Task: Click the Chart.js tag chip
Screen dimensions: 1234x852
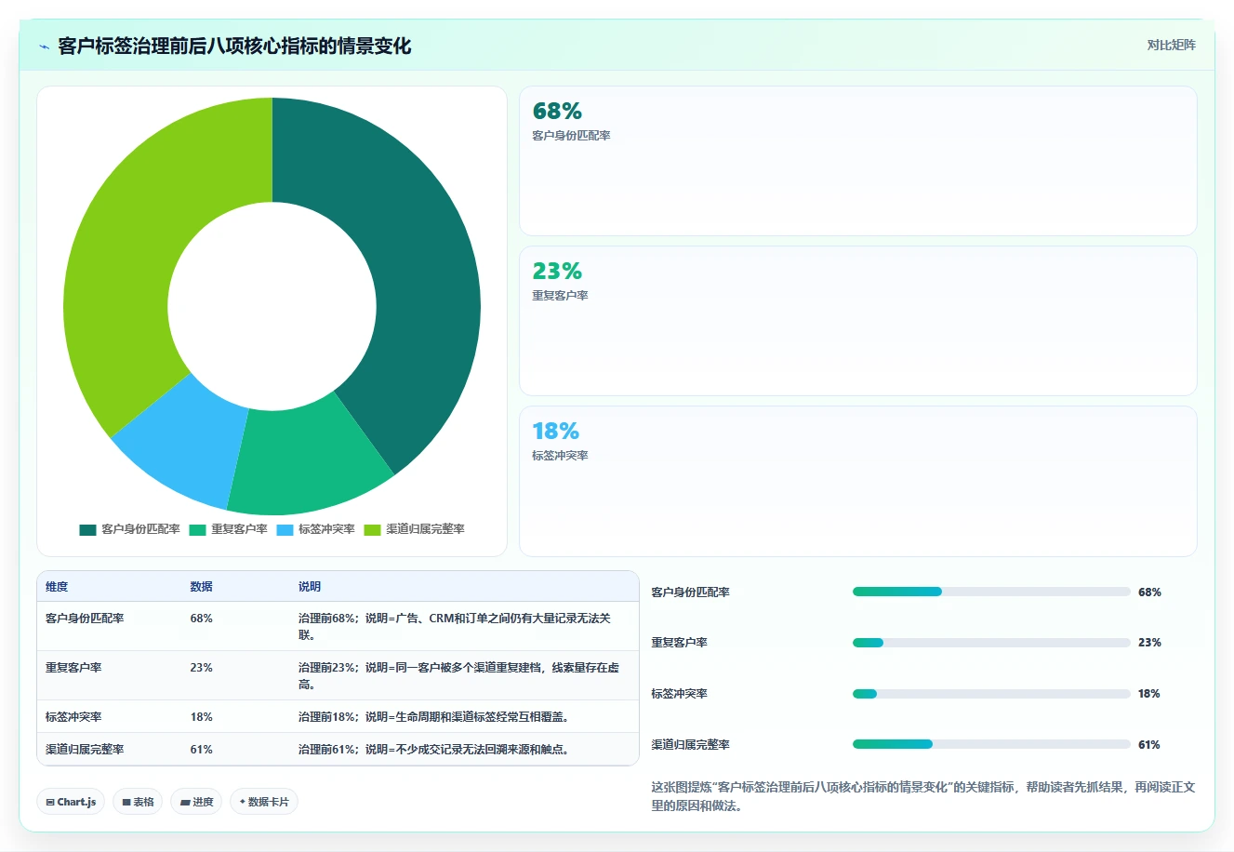Action: click(71, 802)
